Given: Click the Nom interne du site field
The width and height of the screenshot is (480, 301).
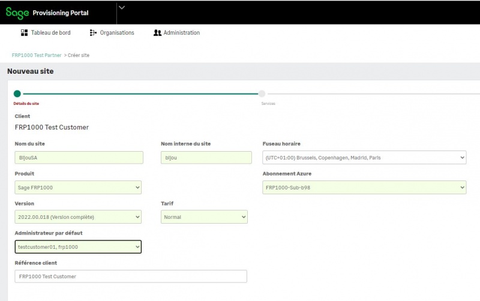Looking at the screenshot, I should [206, 158].
